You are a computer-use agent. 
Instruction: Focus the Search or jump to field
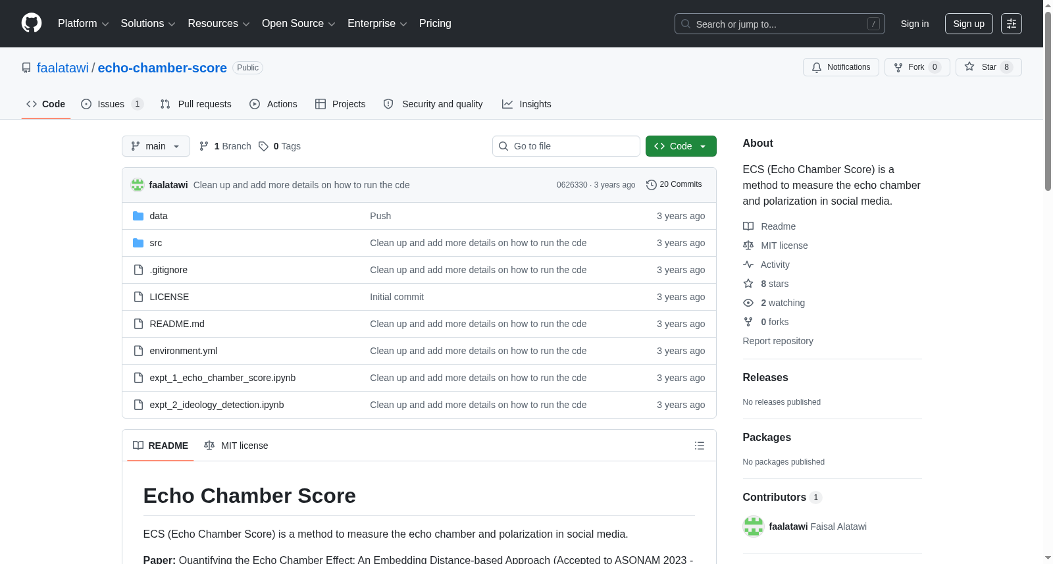click(779, 24)
